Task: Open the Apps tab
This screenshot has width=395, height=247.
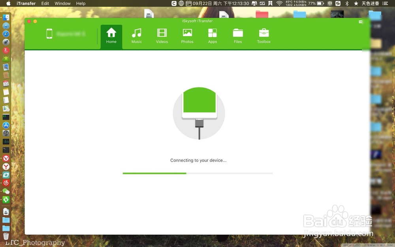Action: click(x=213, y=36)
